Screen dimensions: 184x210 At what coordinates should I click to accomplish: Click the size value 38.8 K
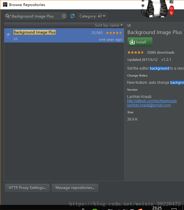pos(132,119)
